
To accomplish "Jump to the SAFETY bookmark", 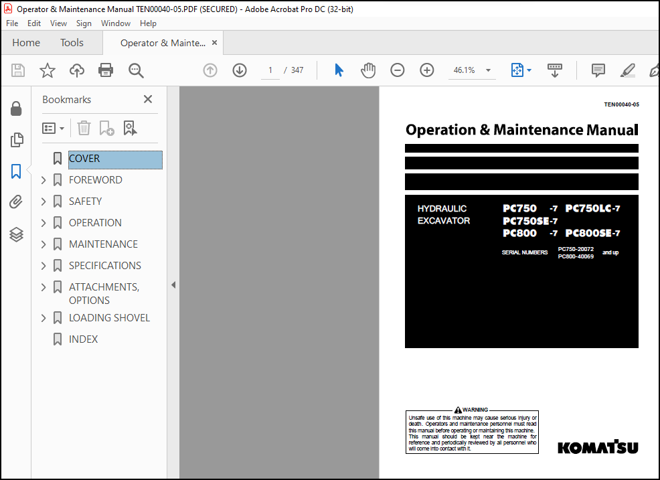I will (86, 202).
